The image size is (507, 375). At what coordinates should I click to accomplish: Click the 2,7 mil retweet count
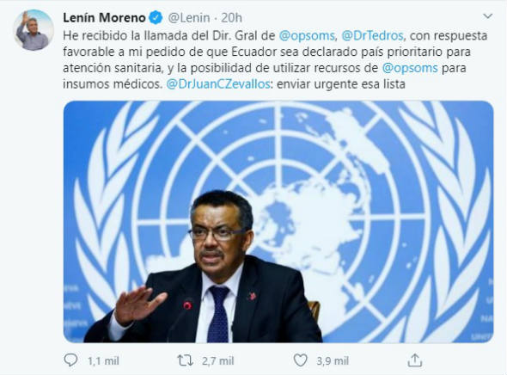click(218, 360)
